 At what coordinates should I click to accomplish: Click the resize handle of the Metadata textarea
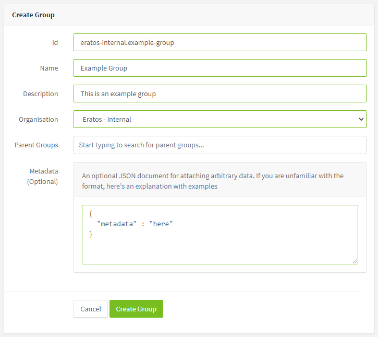coord(355,261)
